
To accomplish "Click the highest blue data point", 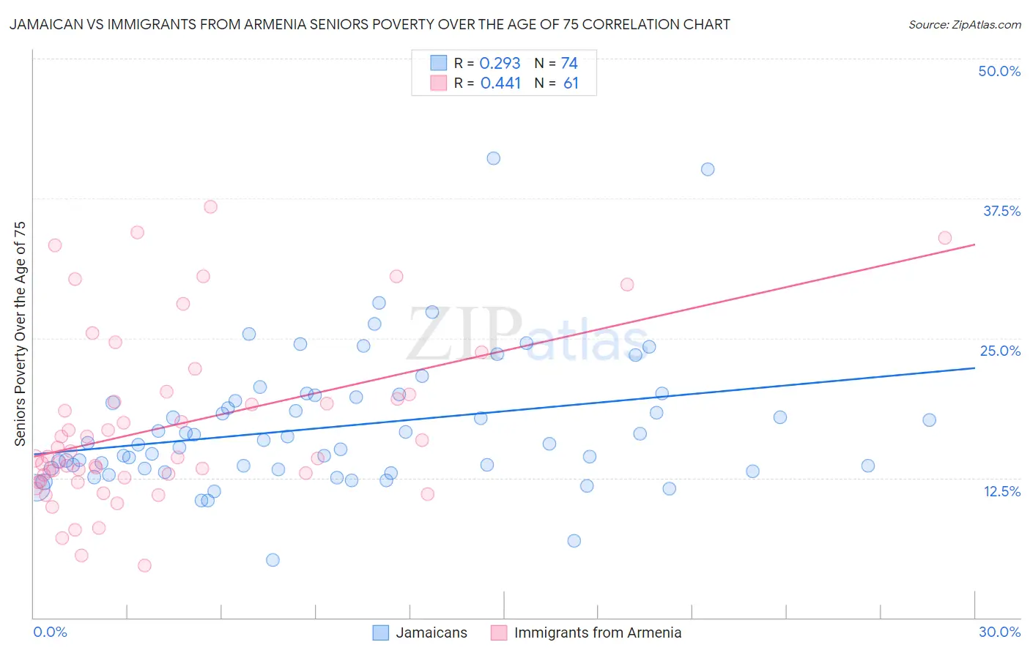I will (494, 158).
